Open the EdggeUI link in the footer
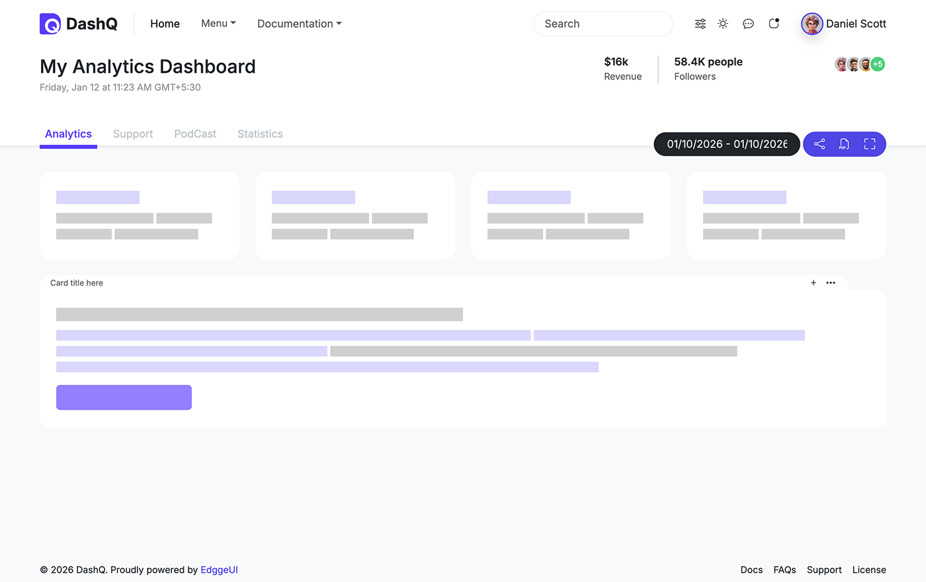The width and height of the screenshot is (926, 582). [x=219, y=569]
